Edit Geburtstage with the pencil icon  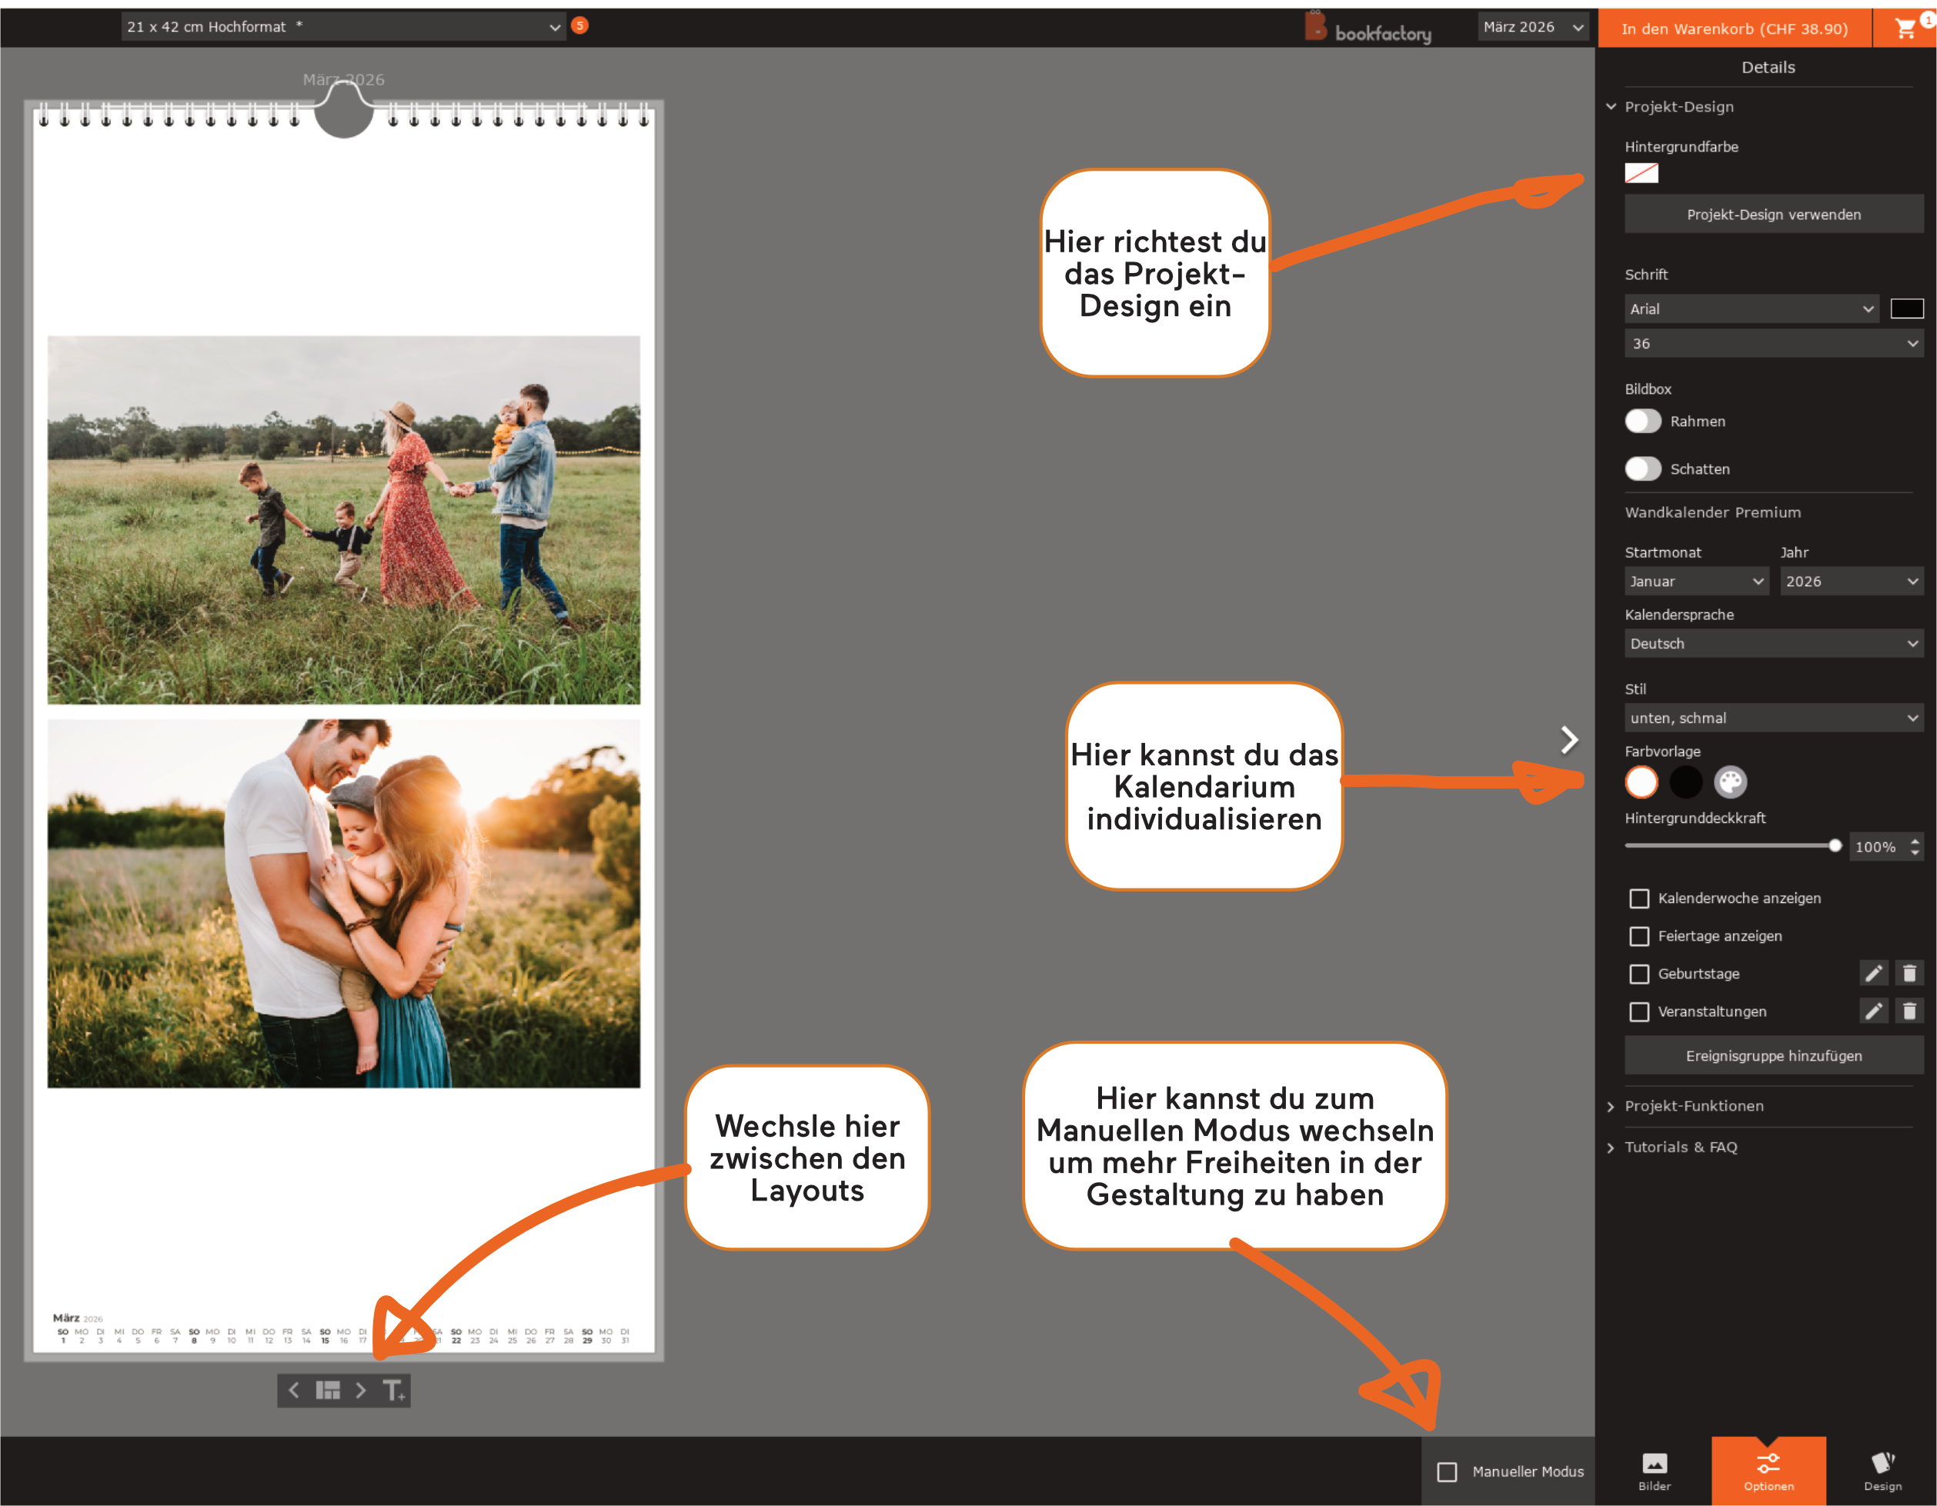tap(1873, 973)
